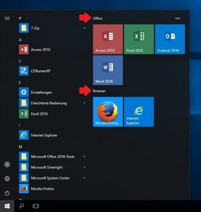The width and height of the screenshot is (201, 212).
Task: Open CDBurnerXP disc icon
Action: point(24,71)
